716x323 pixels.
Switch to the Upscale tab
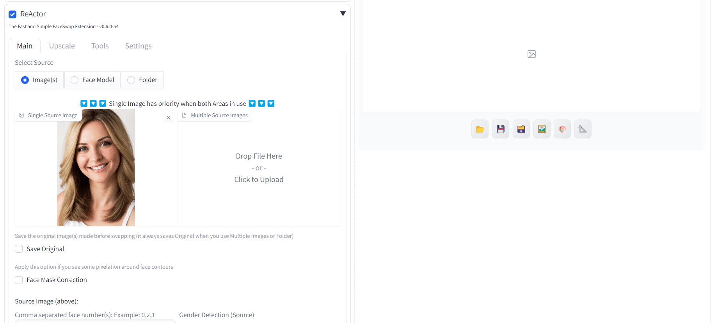point(62,46)
